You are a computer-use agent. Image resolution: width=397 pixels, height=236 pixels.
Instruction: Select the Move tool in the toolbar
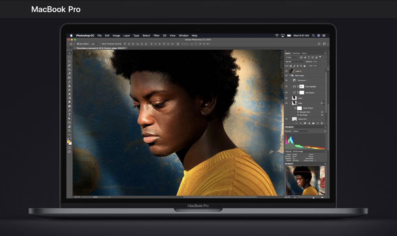pos(69,53)
